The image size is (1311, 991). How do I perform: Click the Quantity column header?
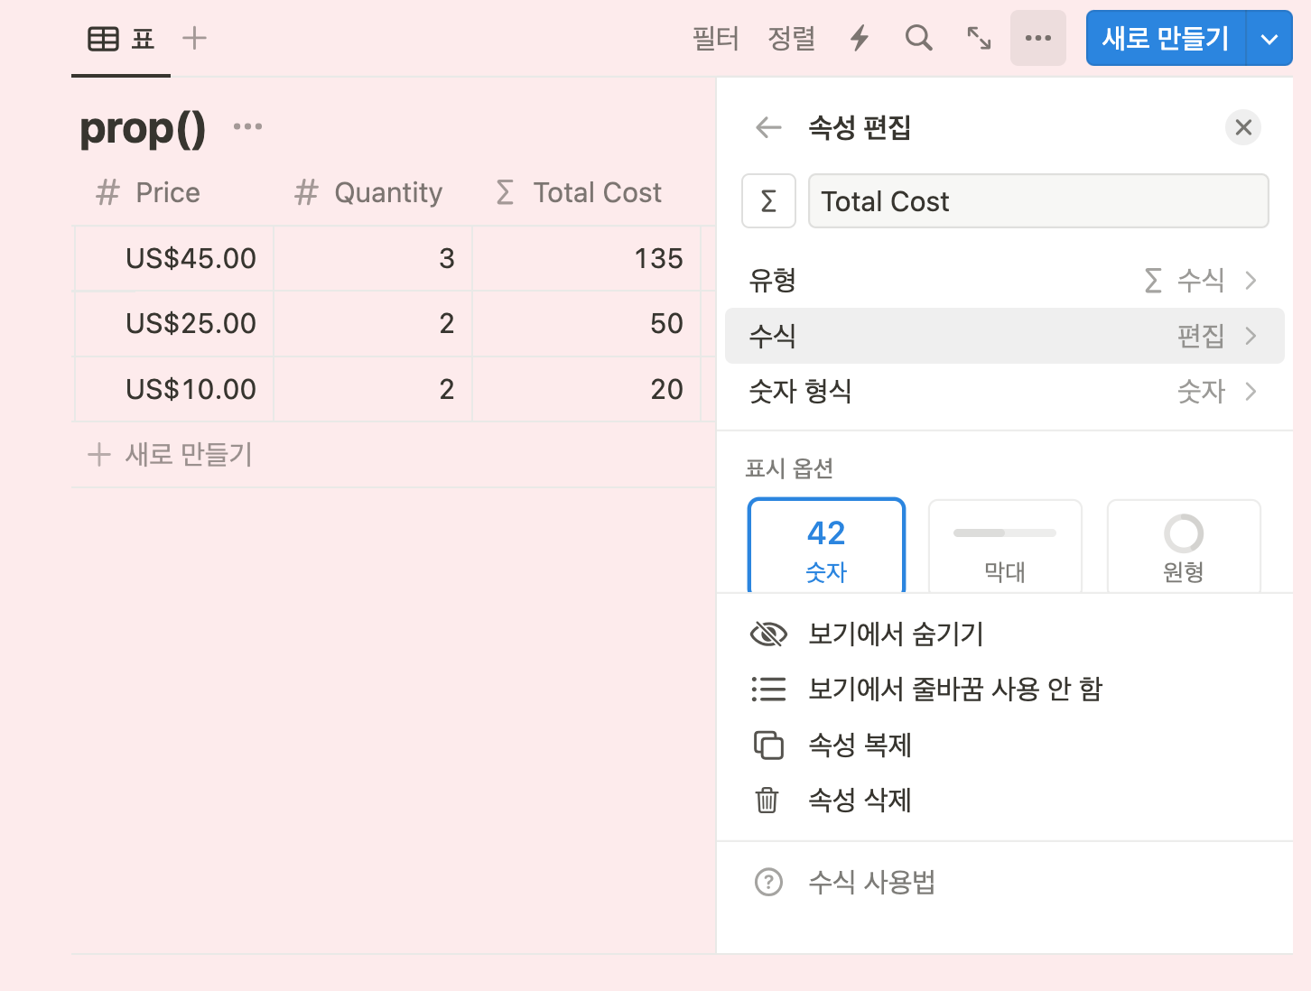click(372, 192)
